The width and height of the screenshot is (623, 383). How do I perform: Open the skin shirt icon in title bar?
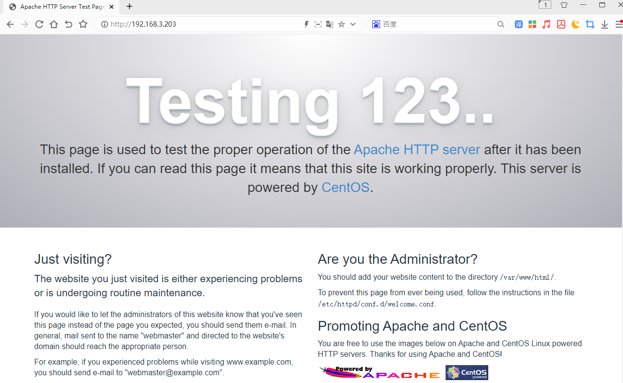tap(564, 5)
